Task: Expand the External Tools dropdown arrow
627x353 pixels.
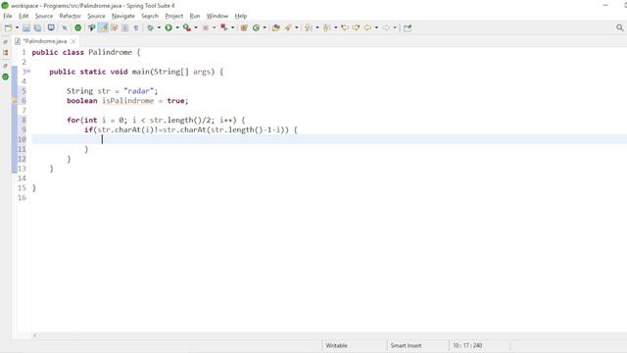Action: click(x=232, y=27)
